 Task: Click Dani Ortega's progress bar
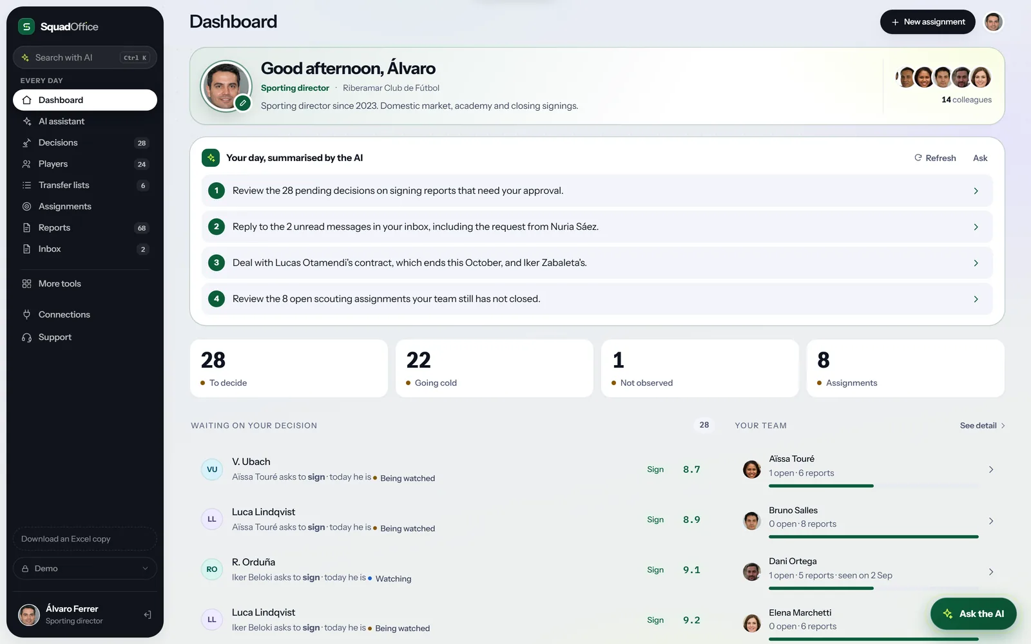pyautogui.click(x=874, y=588)
